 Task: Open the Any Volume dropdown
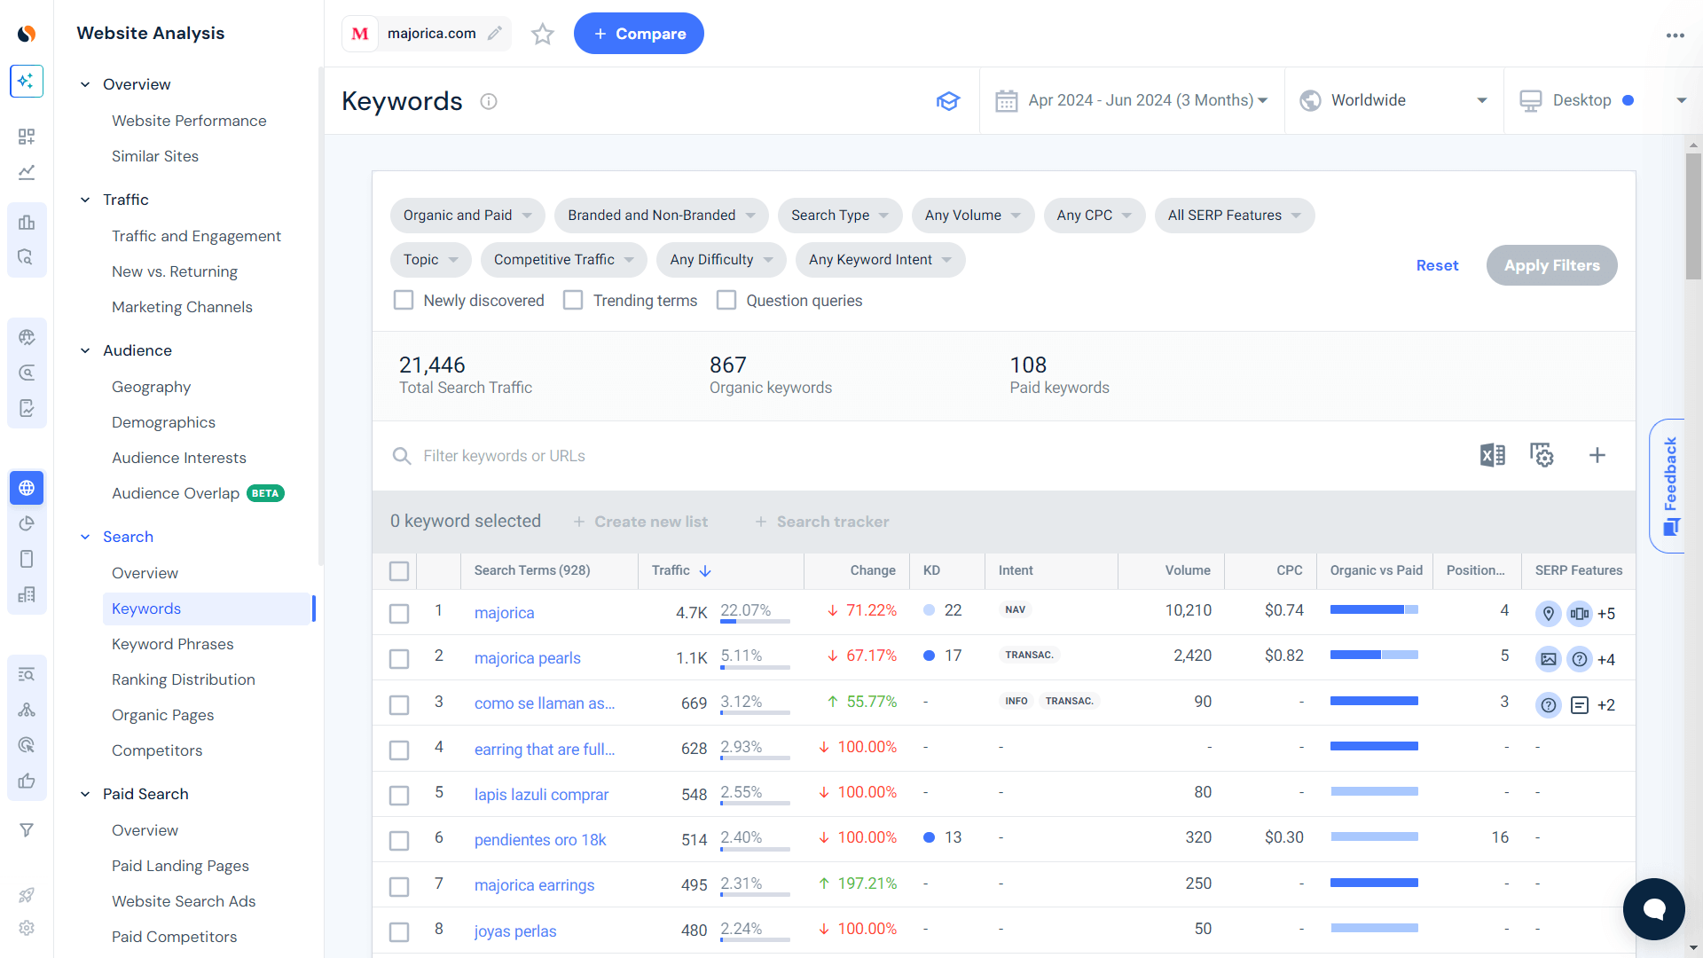(x=973, y=216)
